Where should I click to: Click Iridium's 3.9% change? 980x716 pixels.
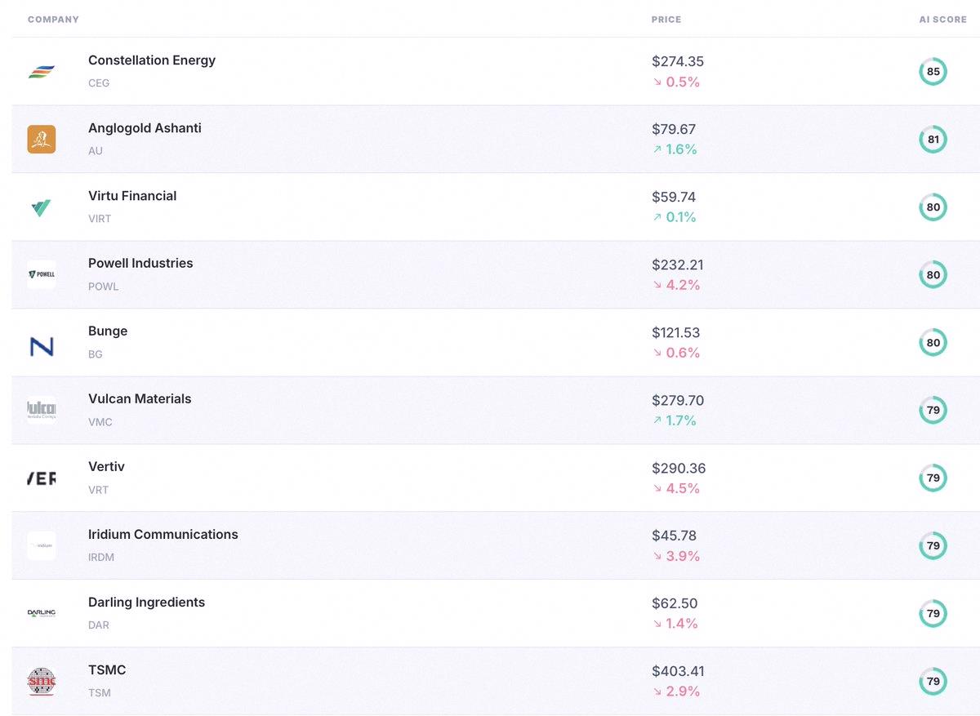[676, 557]
